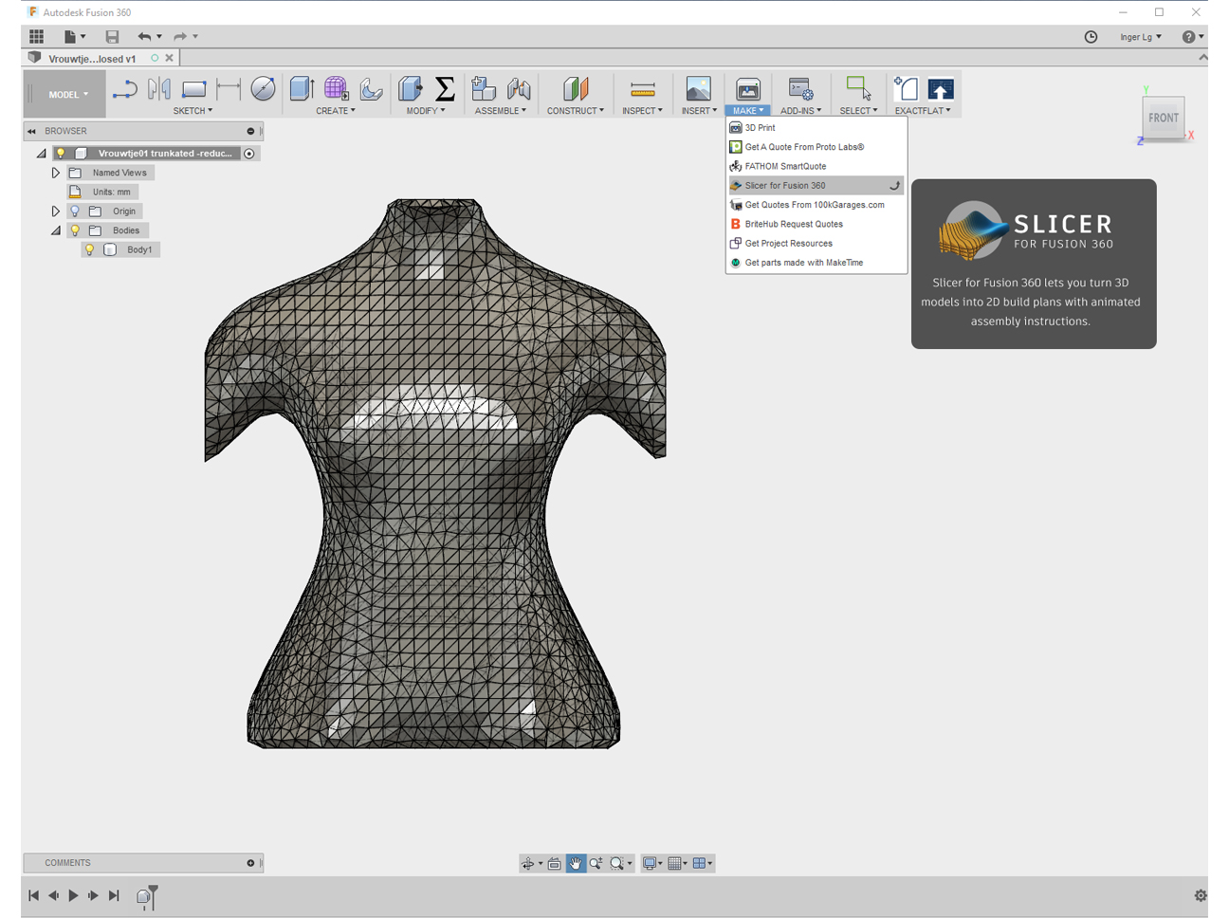Click the Create Form purple sphere icon

(336, 89)
